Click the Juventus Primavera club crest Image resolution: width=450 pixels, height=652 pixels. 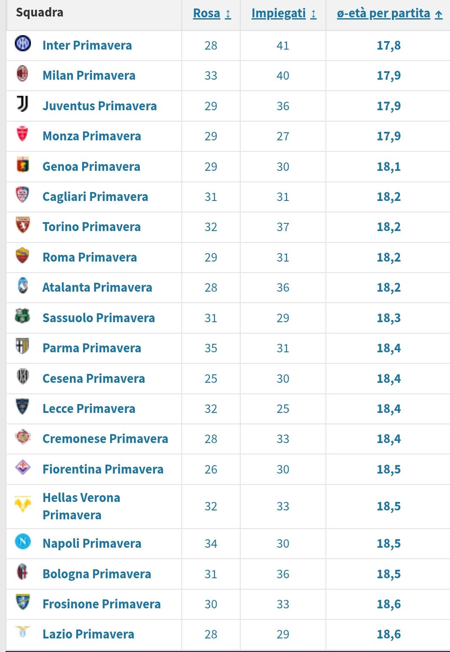tap(23, 104)
